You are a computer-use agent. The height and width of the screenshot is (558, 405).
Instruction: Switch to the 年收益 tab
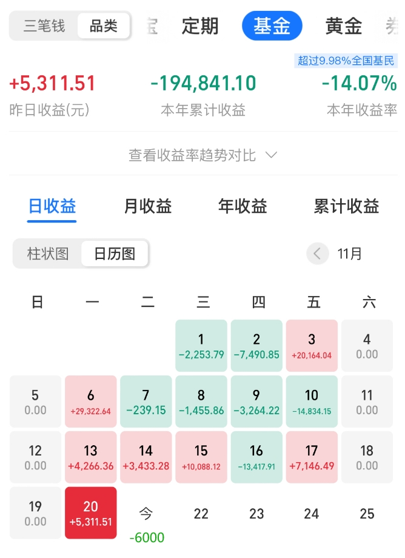243,206
